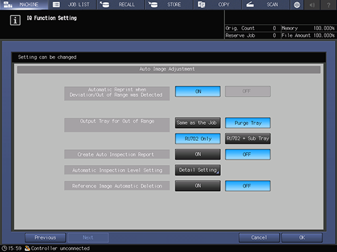Click the Output Tray for Out of Range label
337x252 pixels.
tap(117, 125)
